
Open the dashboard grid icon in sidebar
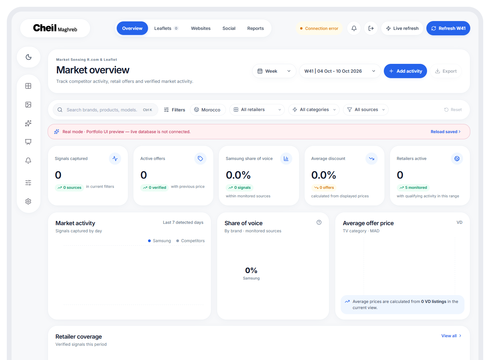click(28, 86)
